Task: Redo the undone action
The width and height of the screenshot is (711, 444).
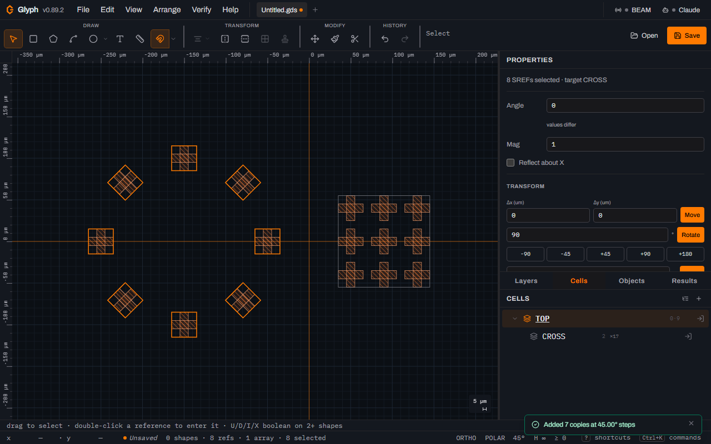Action: pyautogui.click(x=405, y=39)
